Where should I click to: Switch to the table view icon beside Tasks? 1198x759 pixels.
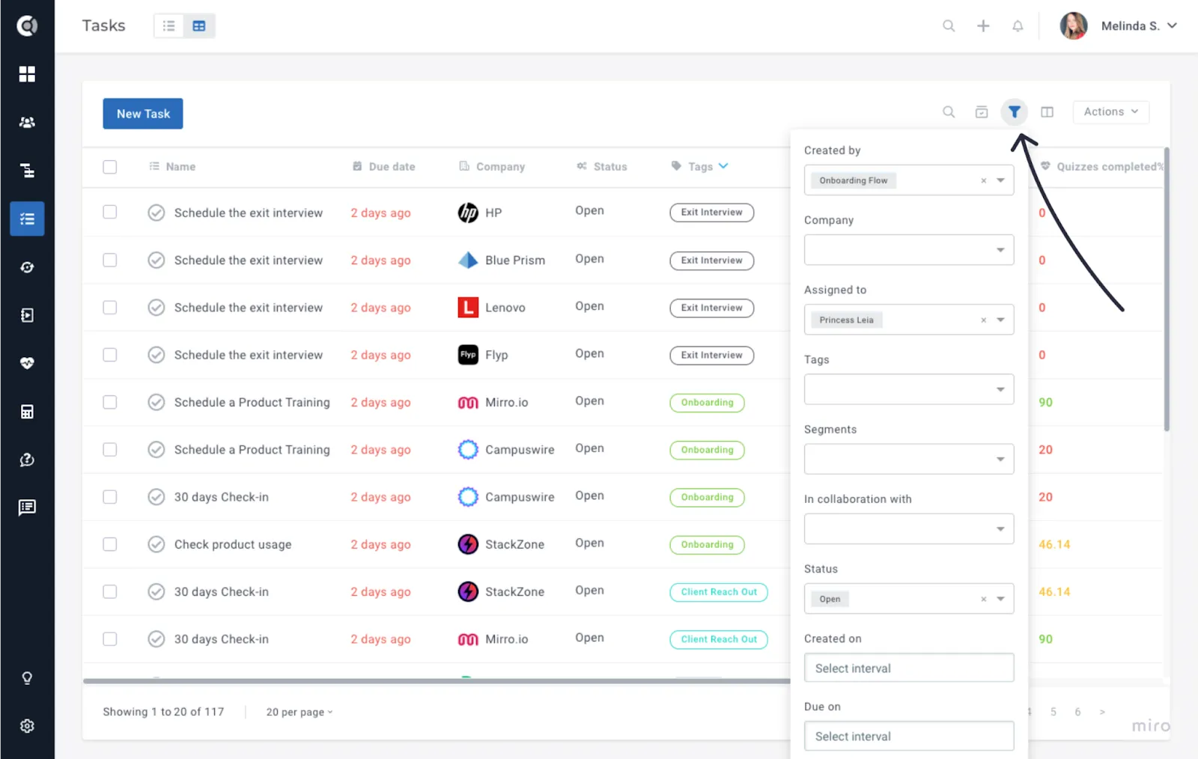(x=199, y=25)
